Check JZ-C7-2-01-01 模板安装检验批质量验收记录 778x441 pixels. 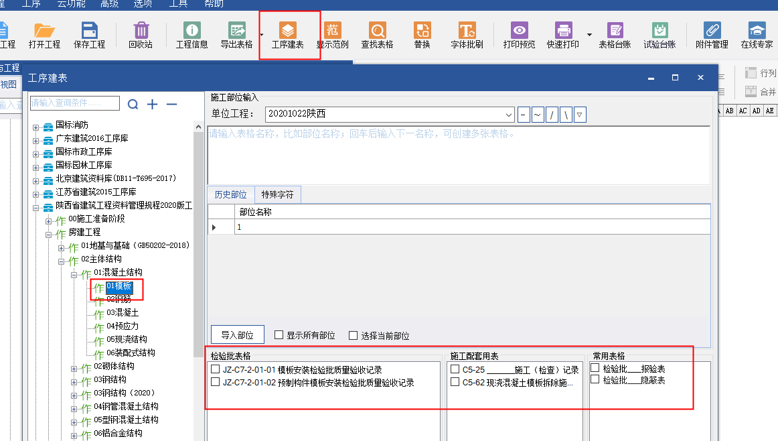[x=216, y=369]
